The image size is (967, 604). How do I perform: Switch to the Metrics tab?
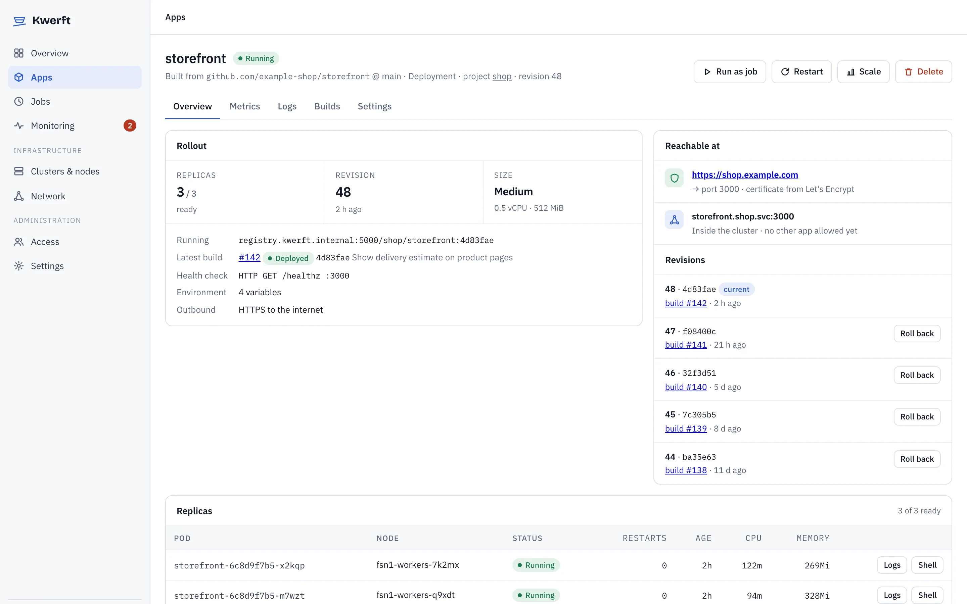click(x=244, y=106)
